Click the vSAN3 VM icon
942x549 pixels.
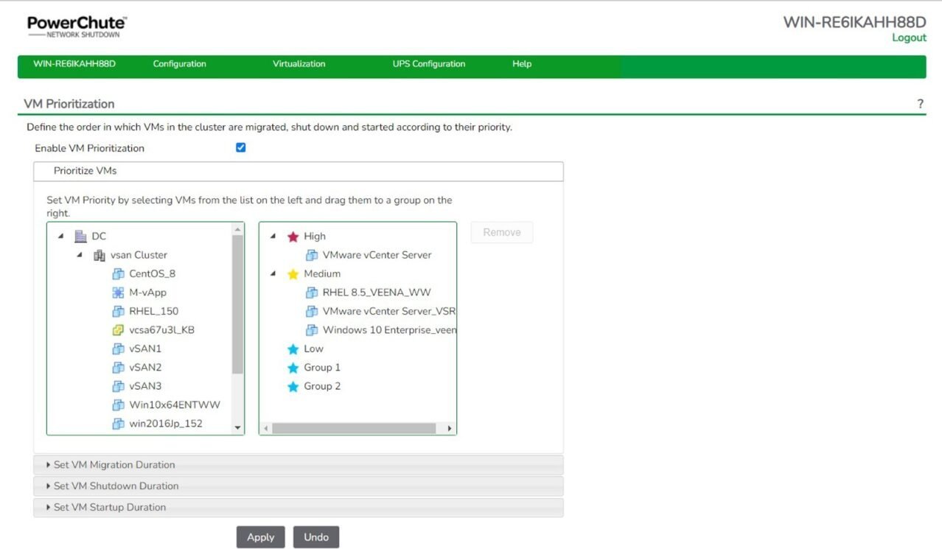coord(118,387)
